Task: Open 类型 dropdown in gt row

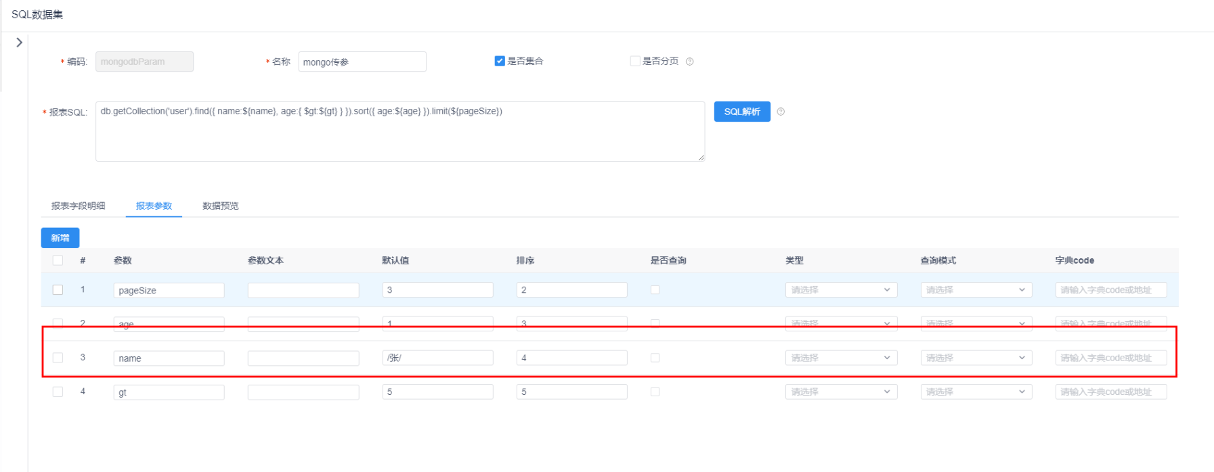Action: (841, 392)
